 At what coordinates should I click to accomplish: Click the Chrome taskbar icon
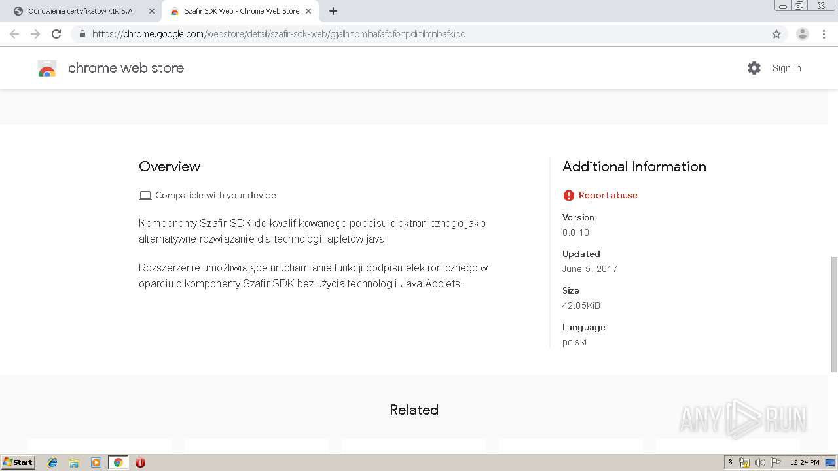(118, 462)
